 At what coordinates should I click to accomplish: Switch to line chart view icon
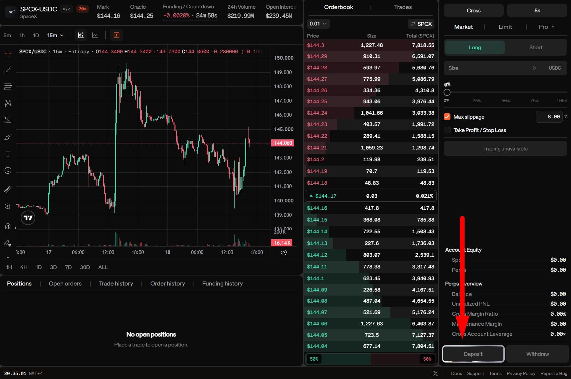(x=95, y=35)
